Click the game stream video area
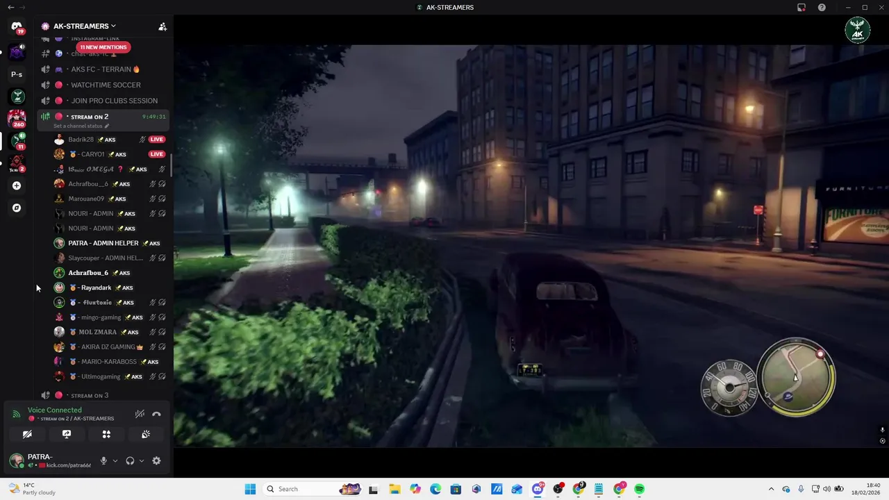 [x=531, y=246]
